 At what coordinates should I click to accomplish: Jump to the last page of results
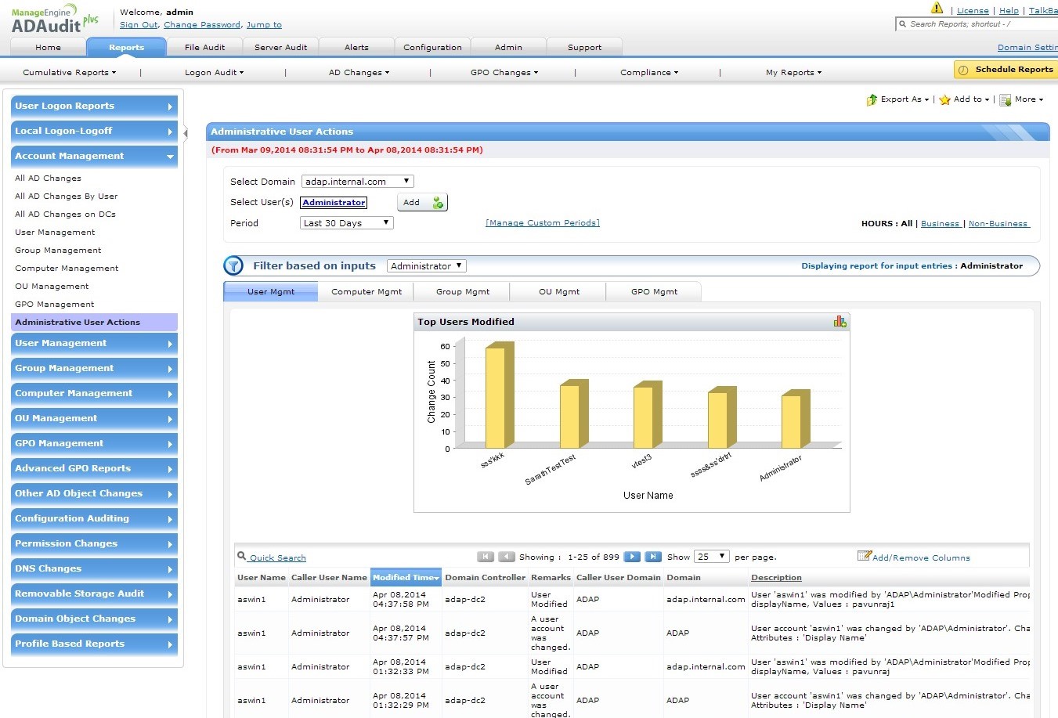pos(653,557)
